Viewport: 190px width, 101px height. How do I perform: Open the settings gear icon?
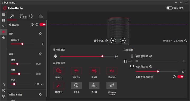click(4, 96)
